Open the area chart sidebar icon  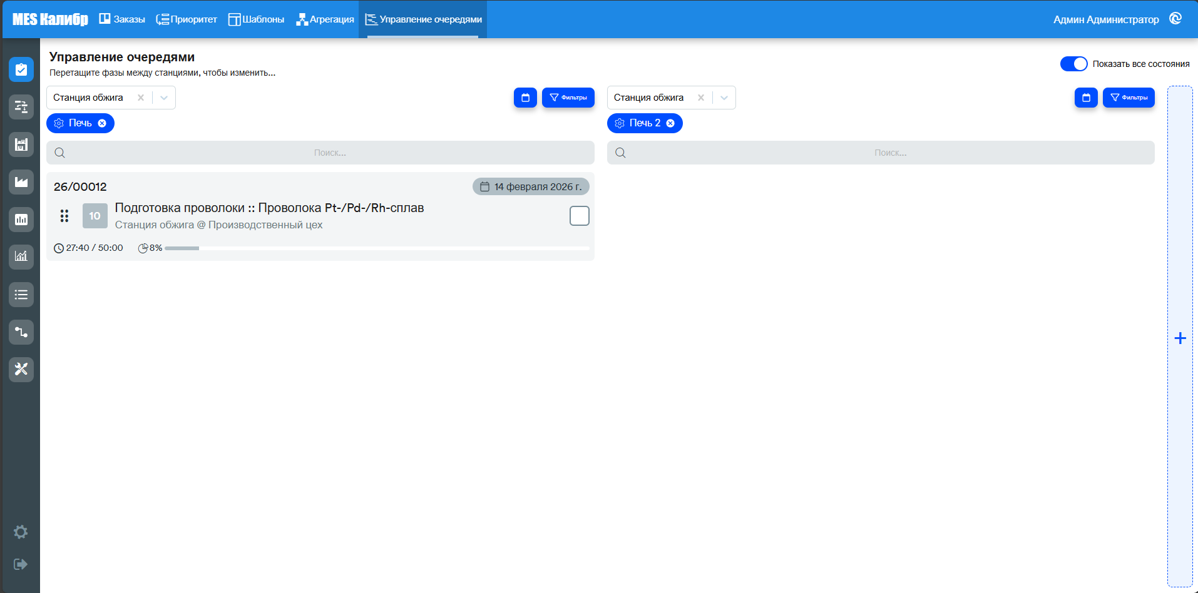(21, 182)
